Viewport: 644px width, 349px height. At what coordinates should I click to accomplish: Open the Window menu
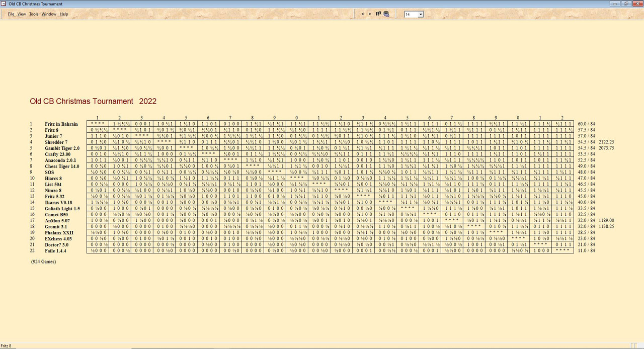[49, 14]
